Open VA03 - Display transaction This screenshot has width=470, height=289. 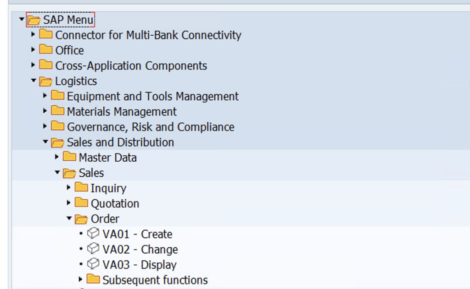coord(140,265)
